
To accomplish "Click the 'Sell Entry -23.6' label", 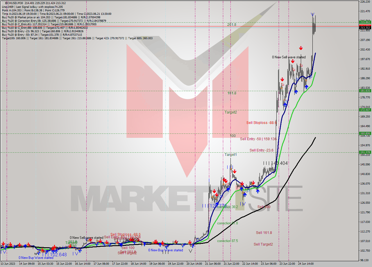I will (x=262, y=150).
